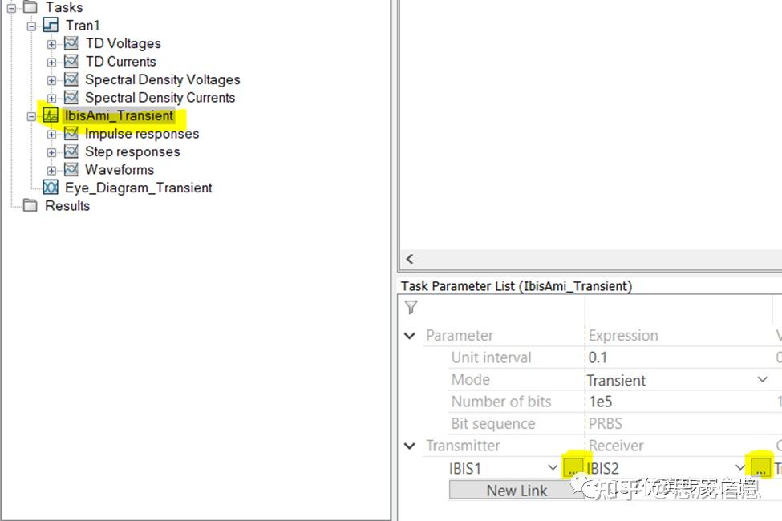The height and width of the screenshot is (521, 782).
Task: Edit the Unit interval expression field
Action: pyautogui.click(x=679, y=357)
